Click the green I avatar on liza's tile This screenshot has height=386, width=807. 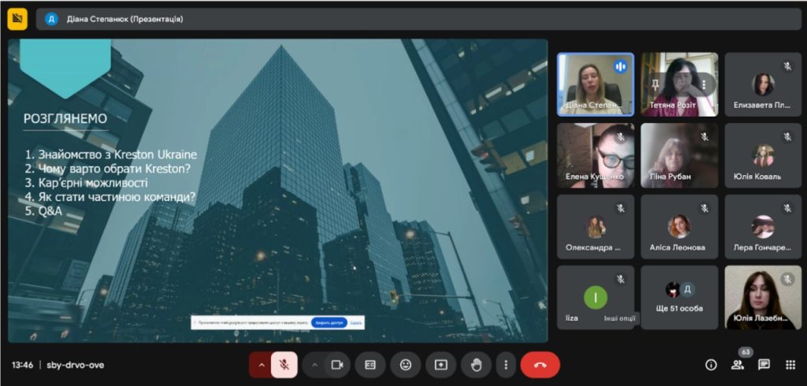point(596,298)
